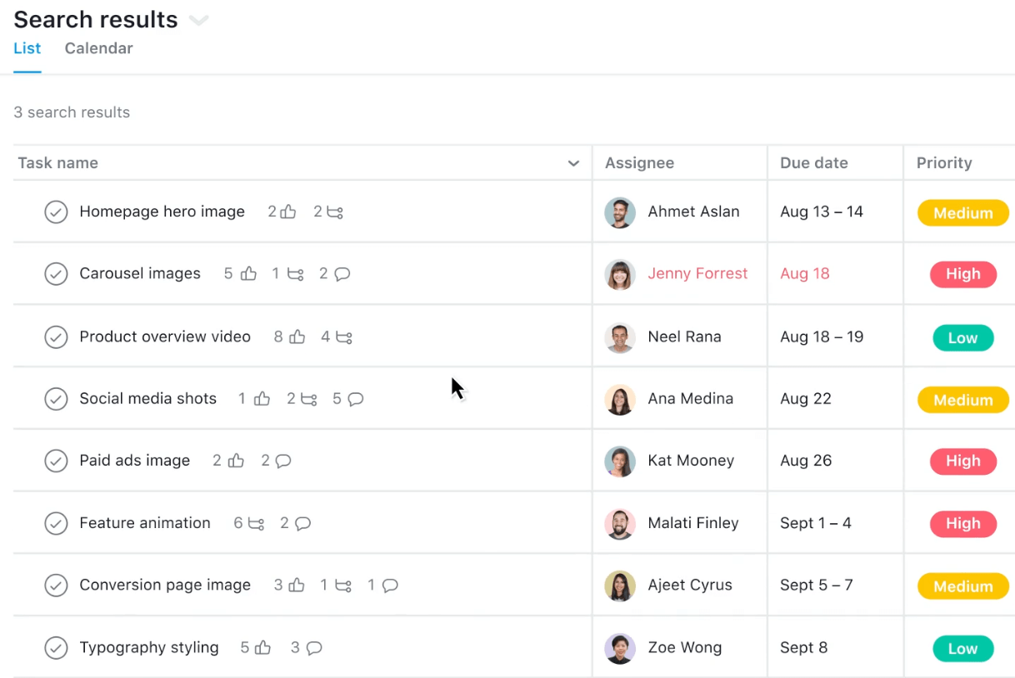Click overdue Aug 18 due date

coord(804,273)
